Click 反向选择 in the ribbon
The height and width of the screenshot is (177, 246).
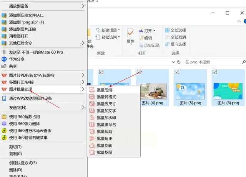click(176, 44)
